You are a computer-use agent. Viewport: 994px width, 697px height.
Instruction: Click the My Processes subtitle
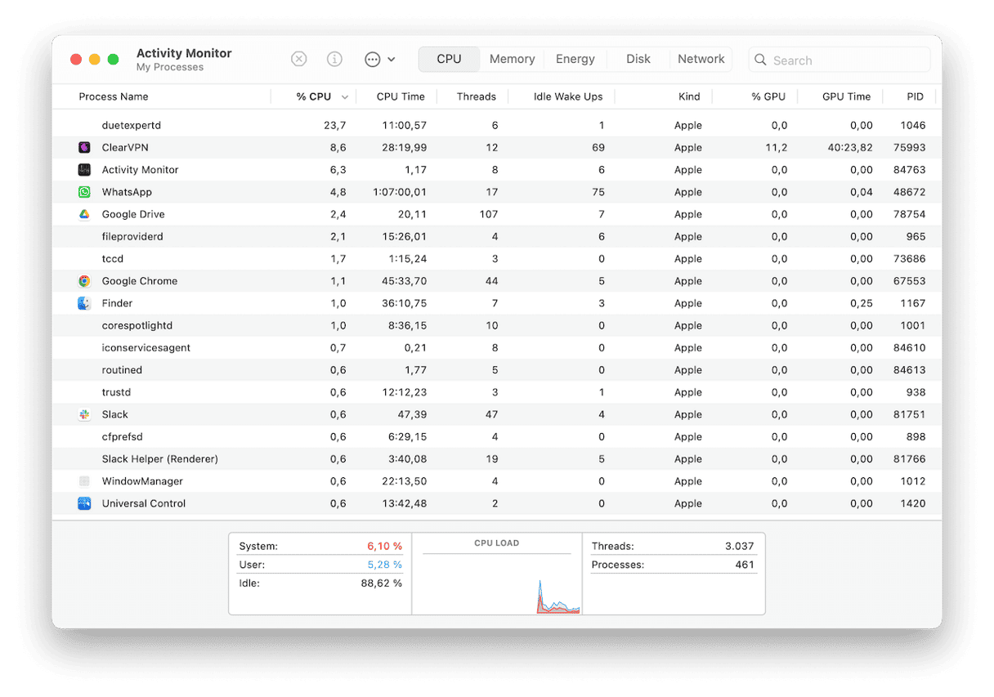tap(170, 67)
